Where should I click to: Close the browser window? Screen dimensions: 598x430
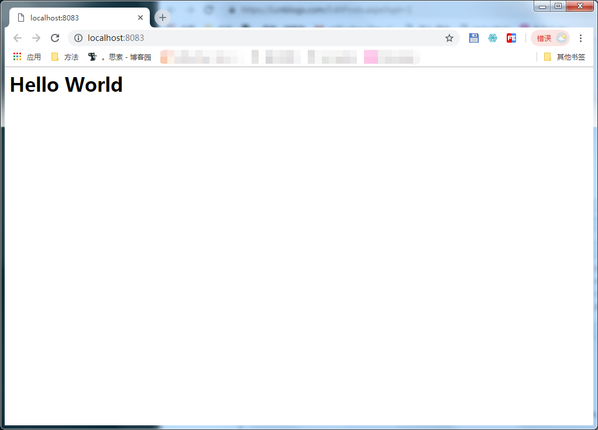pyautogui.click(x=580, y=6)
